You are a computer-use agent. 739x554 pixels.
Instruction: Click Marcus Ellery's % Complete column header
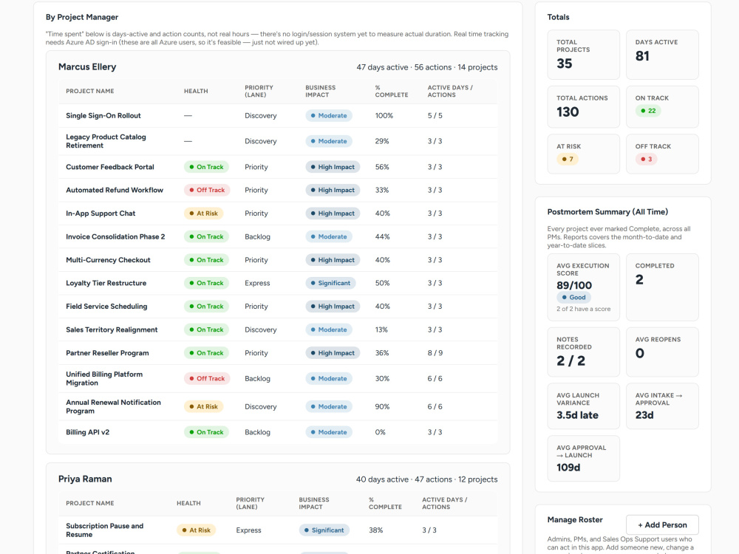[392, 91]
